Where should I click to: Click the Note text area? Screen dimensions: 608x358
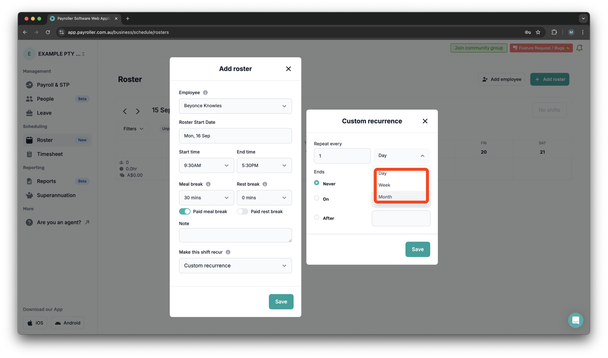tap(235, 235)
